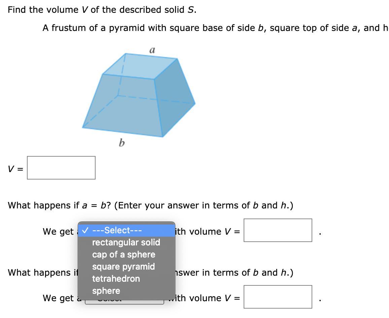This screenshot has height=318, width=389.
Task: Pick "square pyramid" in the dropdown list
Action: point(123,267)
